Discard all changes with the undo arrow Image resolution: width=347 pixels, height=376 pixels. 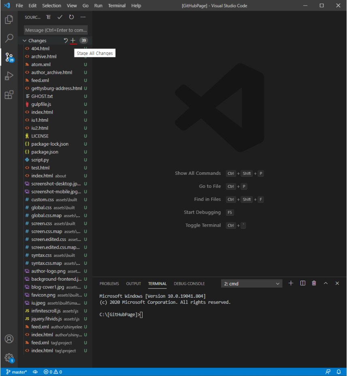66,41
